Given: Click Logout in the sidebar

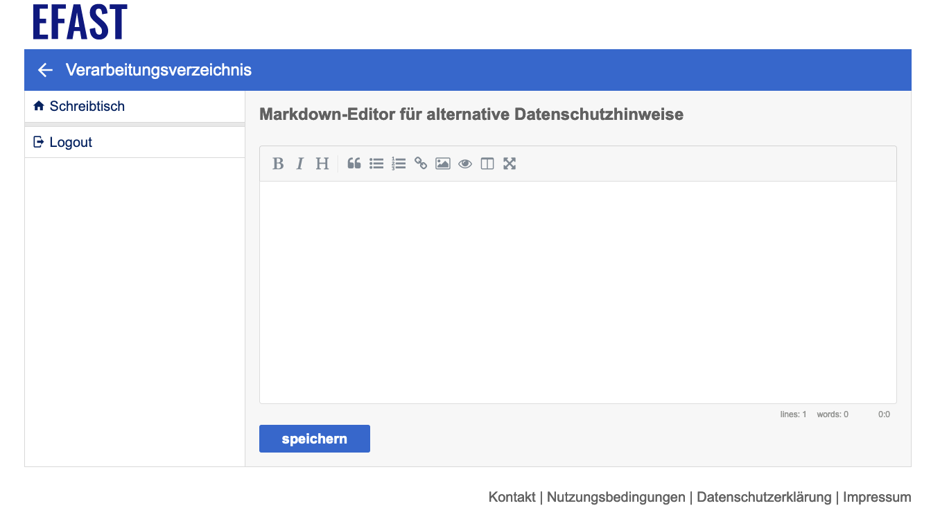Looking at the screenshot, I should click(x=70, y=141).
